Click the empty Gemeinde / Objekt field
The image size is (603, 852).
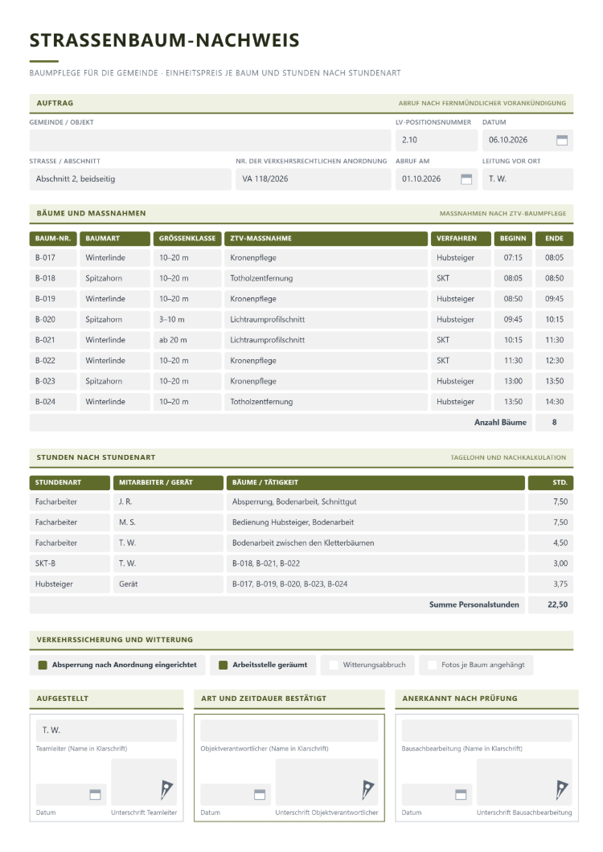pos(210,140)
